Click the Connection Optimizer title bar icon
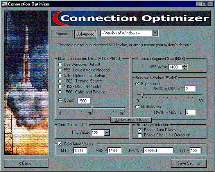The height and width of the screenshot is (172, 215). pyautogui.click(x=4, y=4)
